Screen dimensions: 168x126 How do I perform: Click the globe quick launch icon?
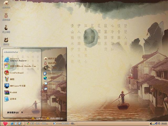(16, 124)
